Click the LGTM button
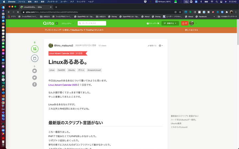 [35, 49]
